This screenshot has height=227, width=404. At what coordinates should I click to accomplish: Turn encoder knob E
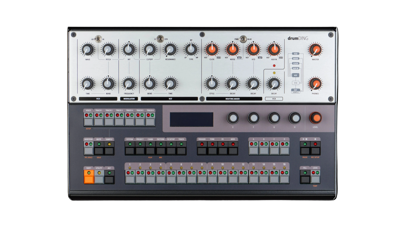tap(233, 118)
